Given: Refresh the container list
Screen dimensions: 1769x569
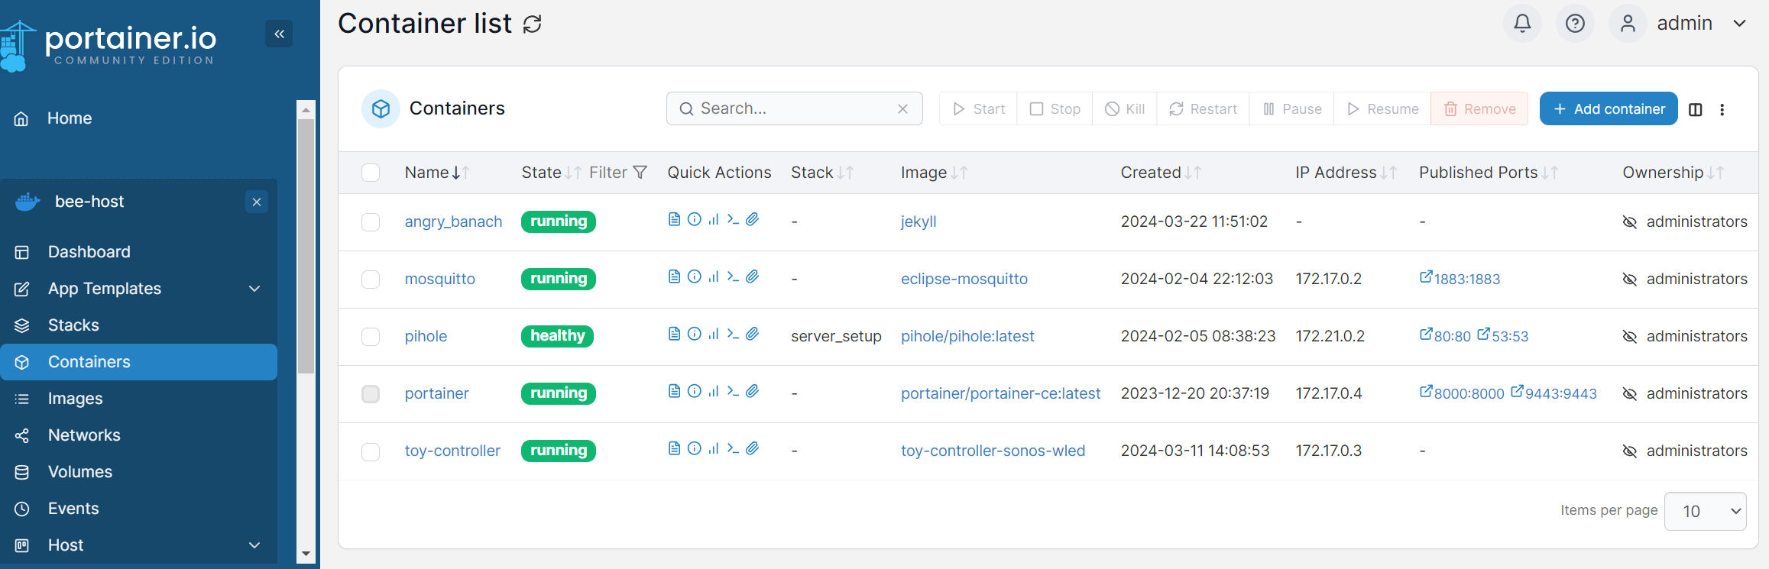Looking at the screenshot, I should click(533, 24).
